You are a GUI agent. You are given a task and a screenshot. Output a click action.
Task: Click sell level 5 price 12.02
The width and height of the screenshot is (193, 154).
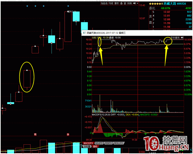[167, 12]
